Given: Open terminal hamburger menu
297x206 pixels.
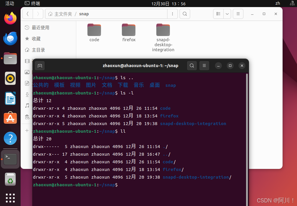Looking at the screenshot, I should point(204,66).
